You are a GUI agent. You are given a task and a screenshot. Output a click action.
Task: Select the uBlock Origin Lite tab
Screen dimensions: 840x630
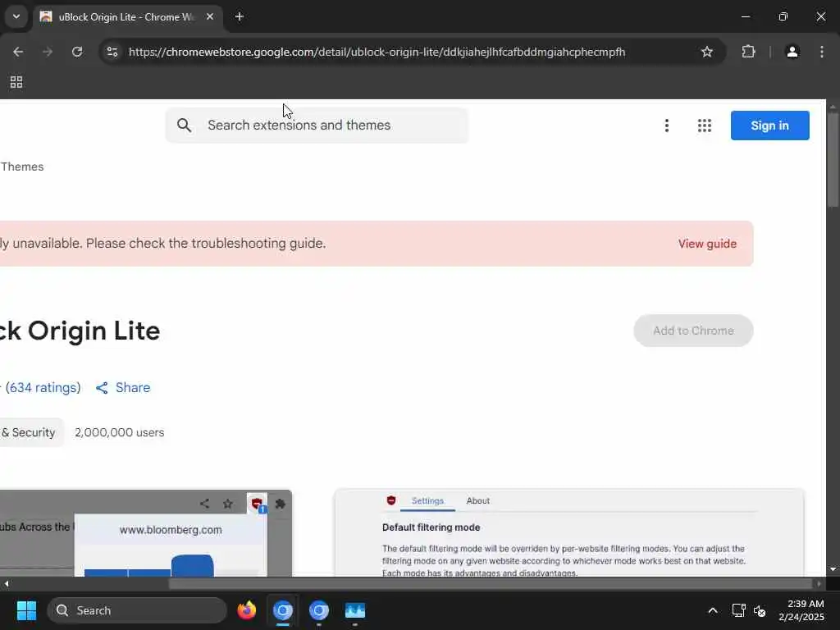point(127,16)
